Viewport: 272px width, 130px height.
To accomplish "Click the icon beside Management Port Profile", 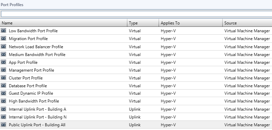I will [x=3, y=70].
